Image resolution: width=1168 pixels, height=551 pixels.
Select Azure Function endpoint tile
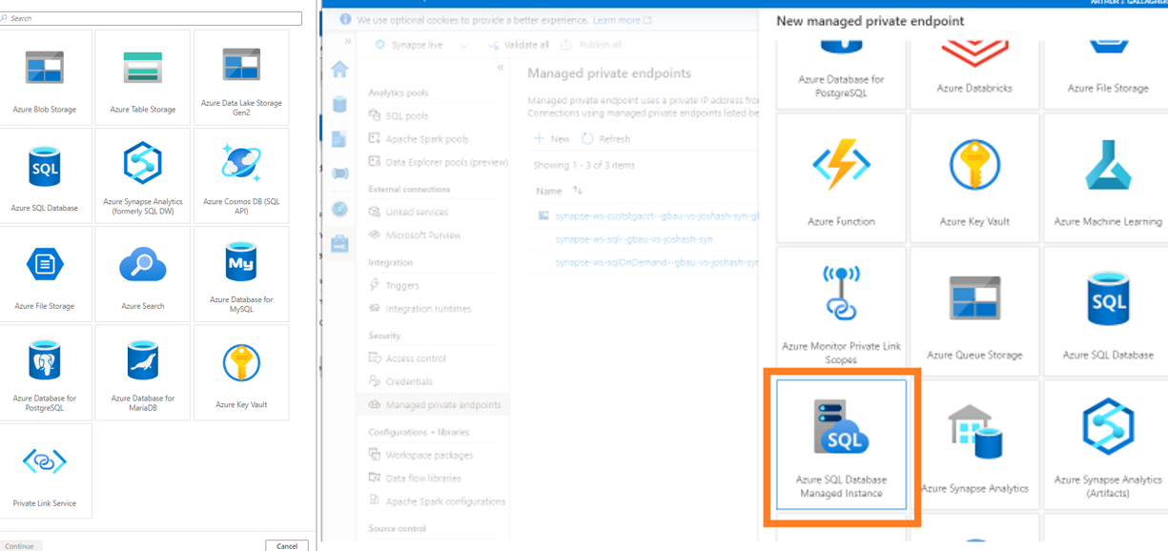[841, 177]
